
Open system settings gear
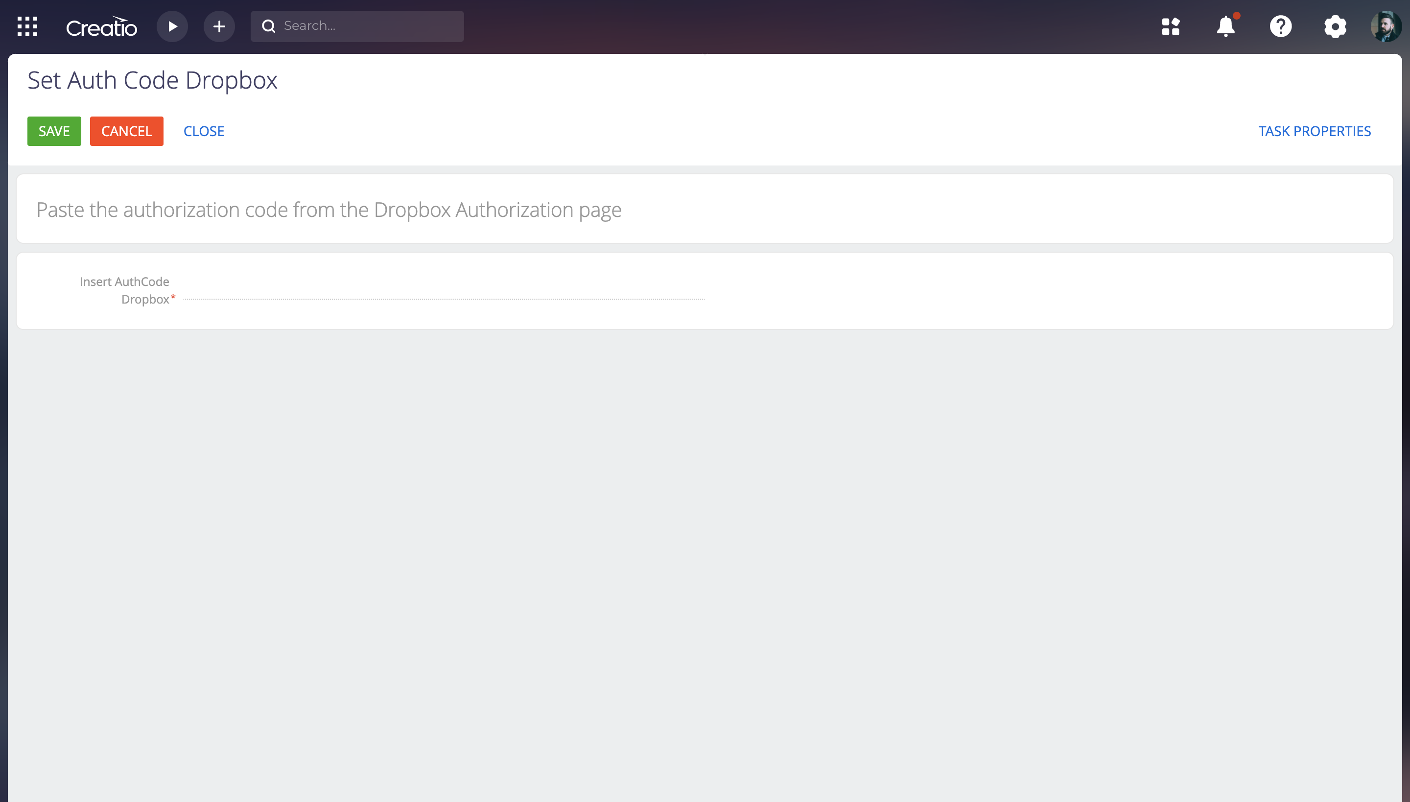(x=1335, y=26)
